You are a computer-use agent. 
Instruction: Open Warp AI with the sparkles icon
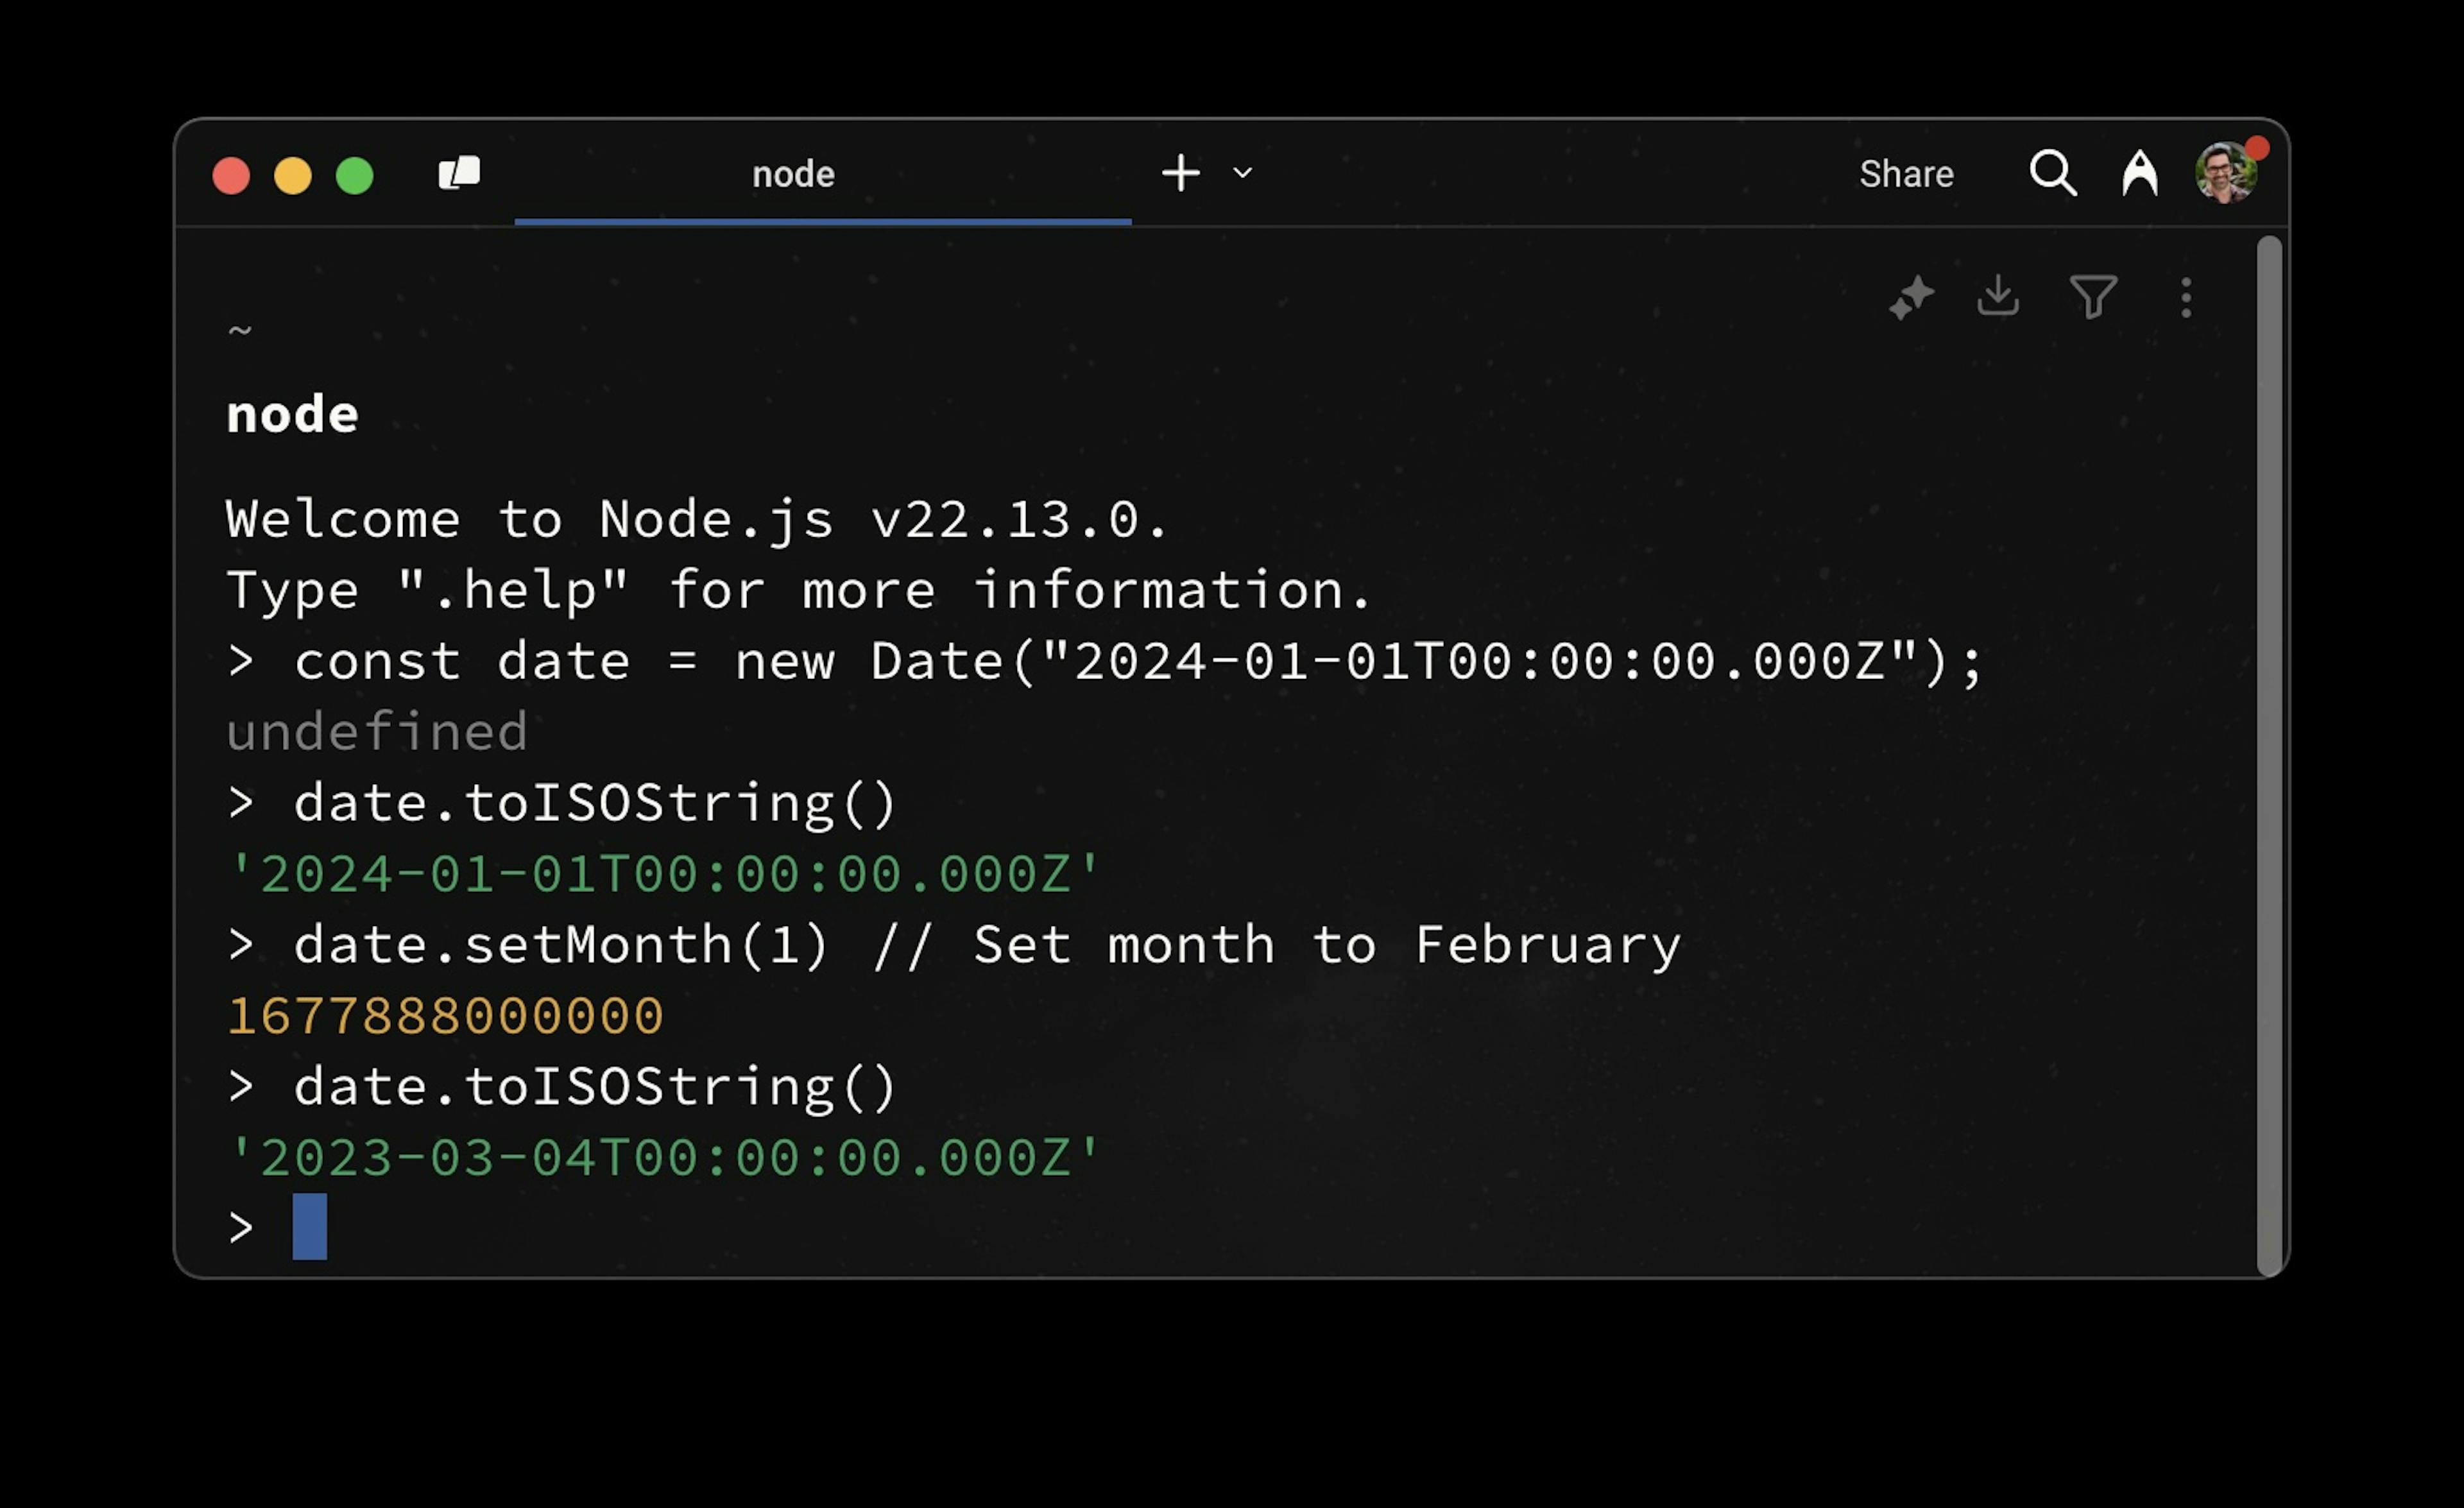point(1911,296)
